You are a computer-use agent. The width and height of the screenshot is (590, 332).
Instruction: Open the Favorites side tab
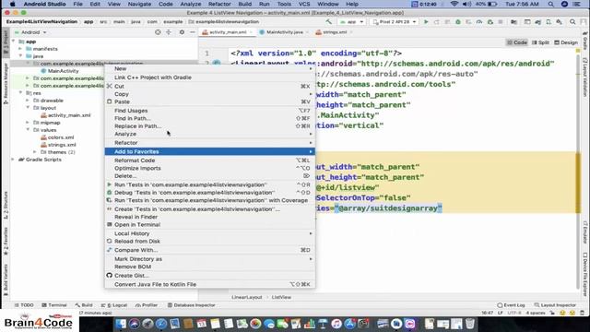(x=6, y=242)
